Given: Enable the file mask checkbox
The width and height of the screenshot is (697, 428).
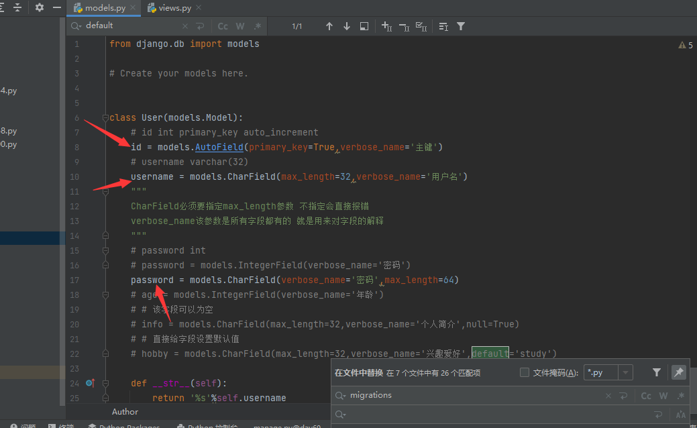Looking at the screenshot, I should point(525,372).
